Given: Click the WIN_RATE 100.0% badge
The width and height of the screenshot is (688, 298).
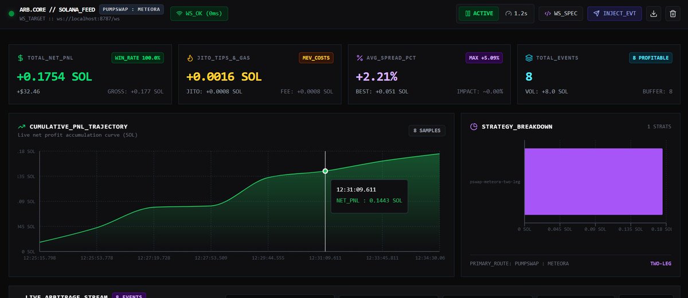Looking at the screenshot, I should pos(138,58).
